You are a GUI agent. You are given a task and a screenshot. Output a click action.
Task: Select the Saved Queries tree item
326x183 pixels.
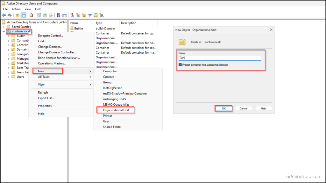(x=20, y=27)
